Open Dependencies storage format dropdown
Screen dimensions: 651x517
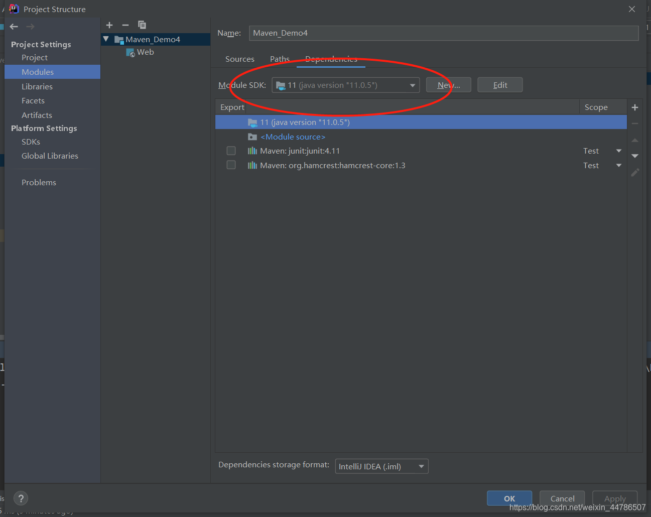(381, 466)
